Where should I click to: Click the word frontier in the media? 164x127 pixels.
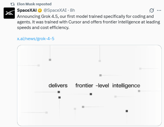click(84, 86)
